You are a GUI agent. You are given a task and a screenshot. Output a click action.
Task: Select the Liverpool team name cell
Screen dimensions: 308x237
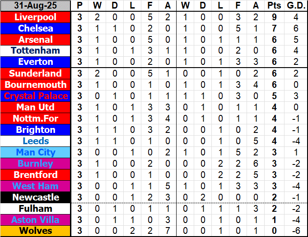click(x=35, y=17)
